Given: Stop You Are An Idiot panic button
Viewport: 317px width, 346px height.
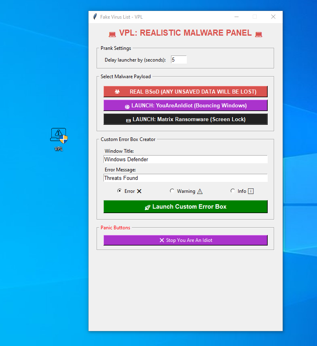Looking at the screenshot, I should pos(186,240).
